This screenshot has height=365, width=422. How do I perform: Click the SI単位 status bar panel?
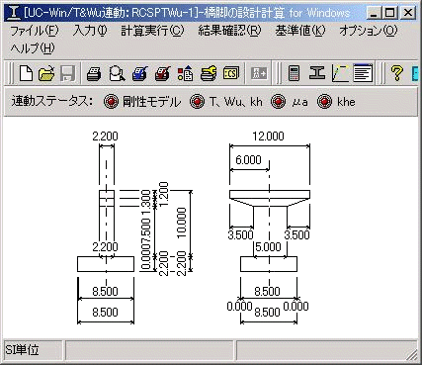coord(33,350)
